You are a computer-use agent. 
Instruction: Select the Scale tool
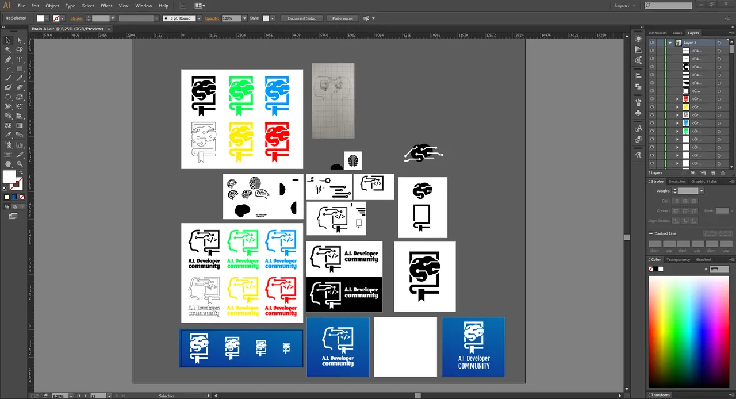pyautogui.click(x=20, y=97)
